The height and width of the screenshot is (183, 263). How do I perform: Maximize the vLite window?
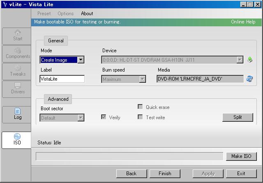click(250, 5)
